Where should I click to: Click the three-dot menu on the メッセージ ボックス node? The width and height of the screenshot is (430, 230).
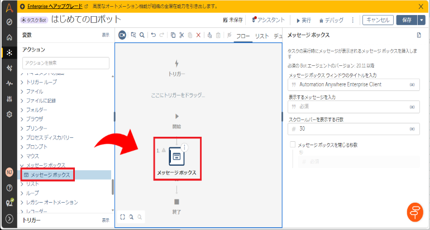click(x=185, y=147)
